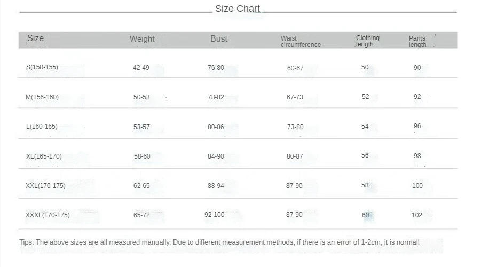Select the Clothing length header
Image resolution: width=497 pixels, height=267 pixels.
tap(368, 41)
